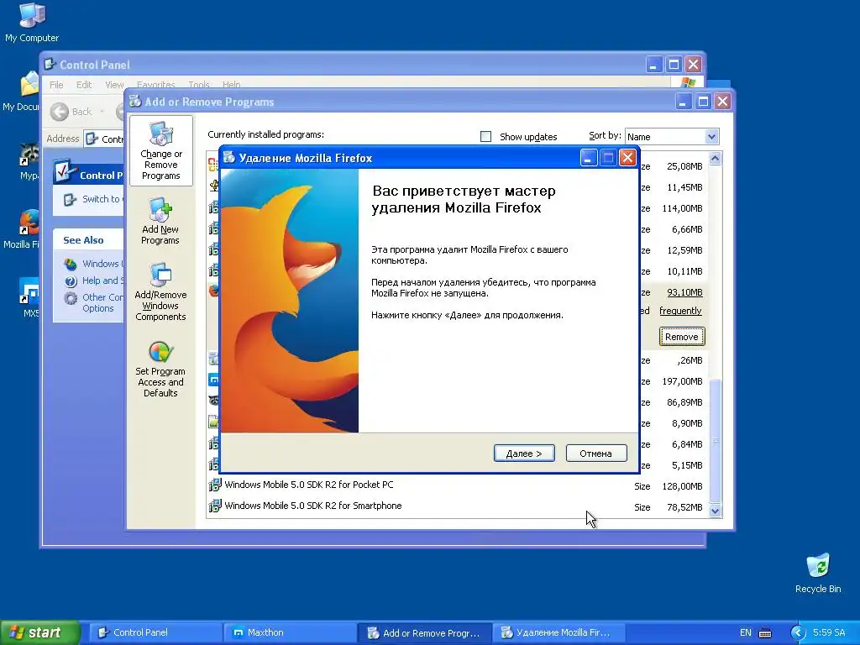Click the 128,00MB size entry
This screenshot has width=860, height=645.
click(x=682, y=486)
